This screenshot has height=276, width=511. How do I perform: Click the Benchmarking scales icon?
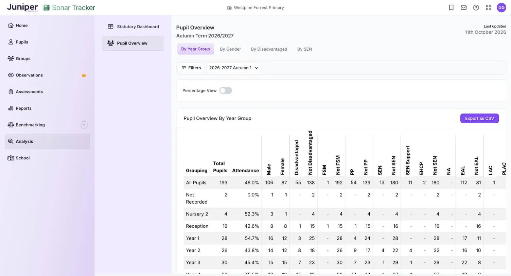point(11,125)
